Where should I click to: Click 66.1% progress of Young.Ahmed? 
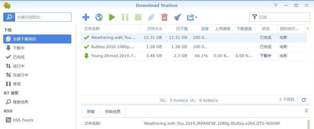coord(201,56)
